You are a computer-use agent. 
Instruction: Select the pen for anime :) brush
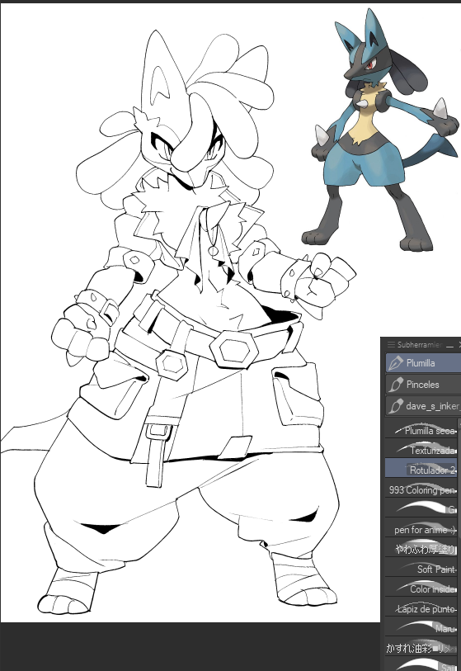click(x=421, y=528)
